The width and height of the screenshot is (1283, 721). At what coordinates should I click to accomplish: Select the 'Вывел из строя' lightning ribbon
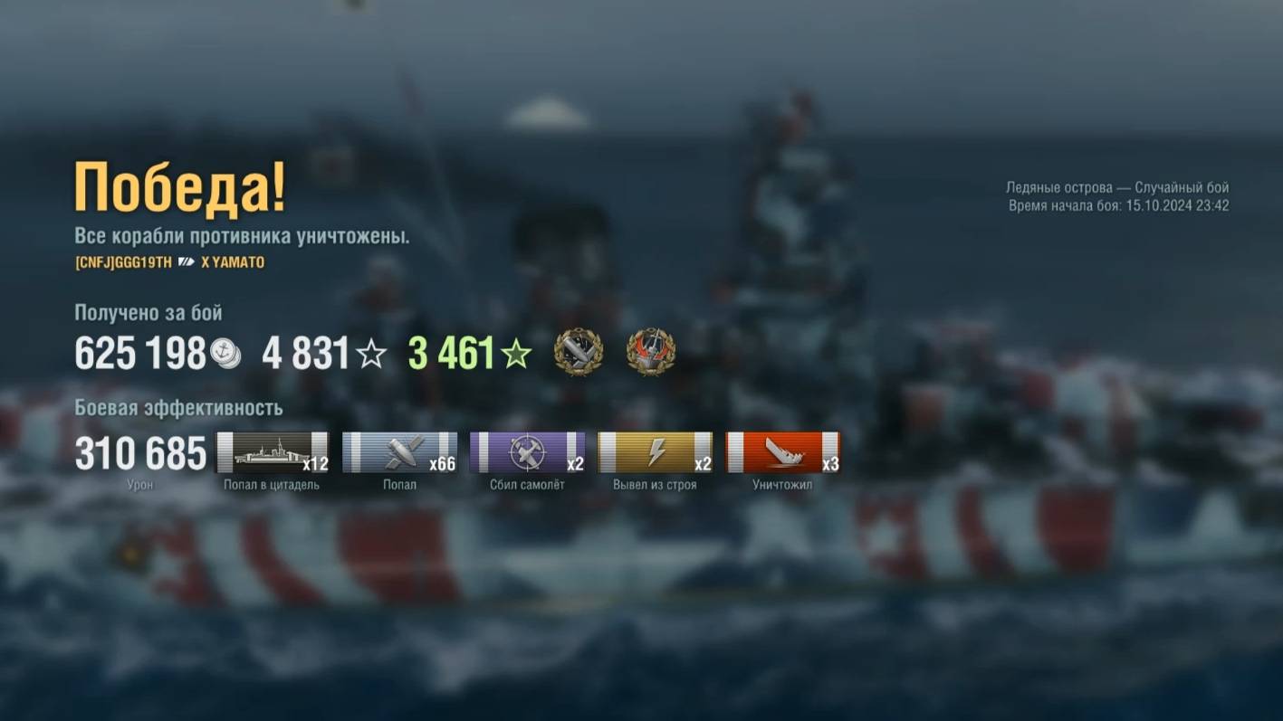click(x=655, y=452)
